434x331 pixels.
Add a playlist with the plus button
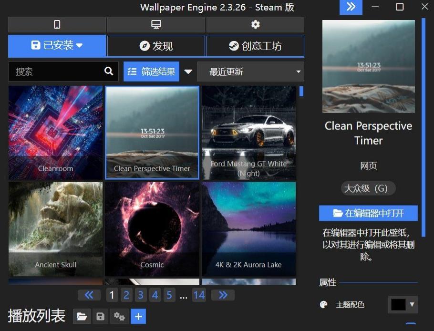coord(138,316)
